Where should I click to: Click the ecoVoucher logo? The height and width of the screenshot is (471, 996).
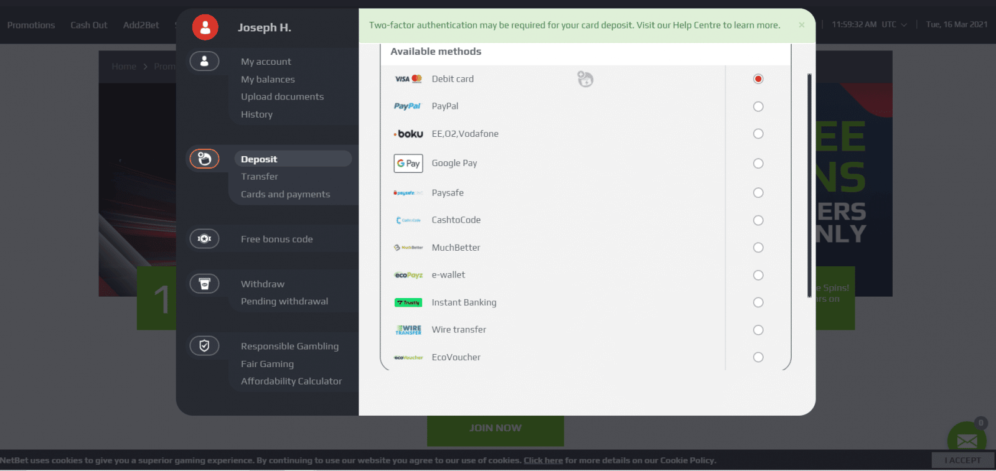(408, 357)
